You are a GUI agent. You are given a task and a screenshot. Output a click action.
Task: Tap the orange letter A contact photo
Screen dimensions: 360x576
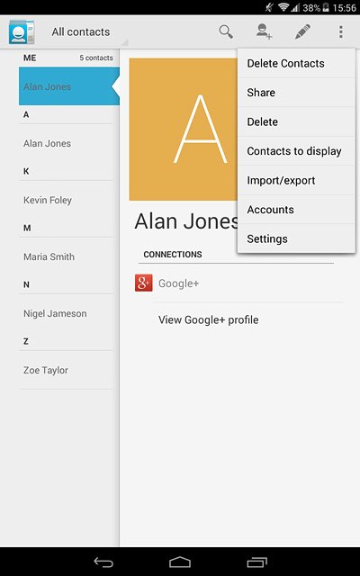point(184,130)
